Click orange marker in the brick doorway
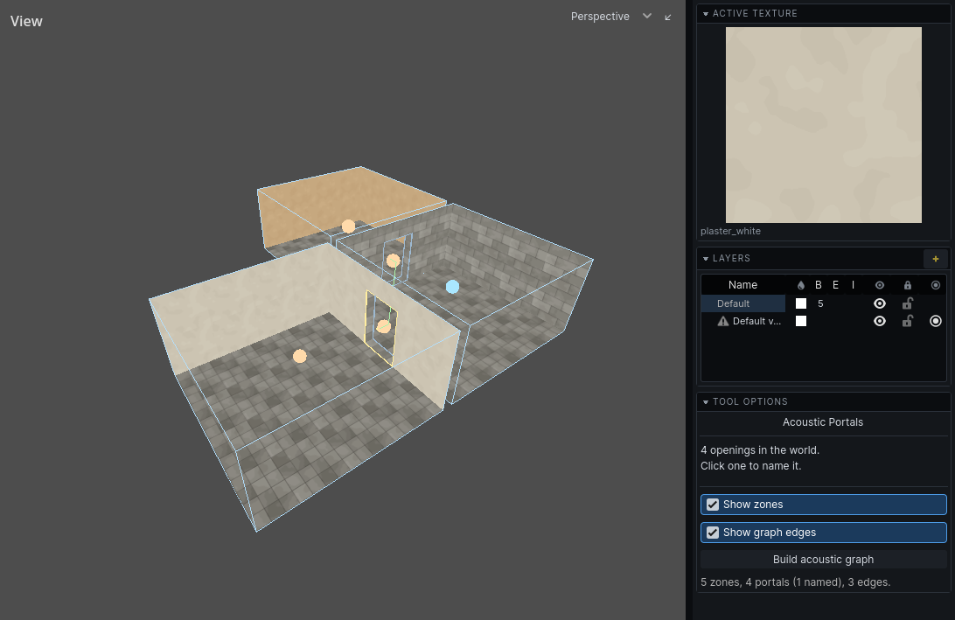The height and width of the screenshot is (620, 955). pos(394,261)
